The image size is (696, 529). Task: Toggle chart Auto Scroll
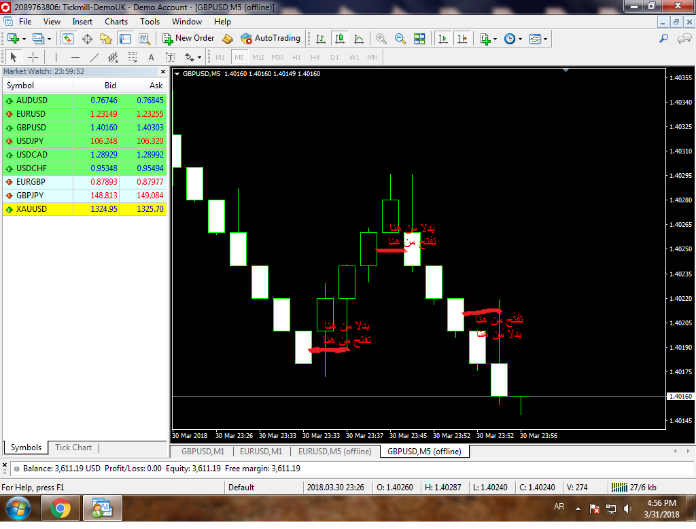443,39
